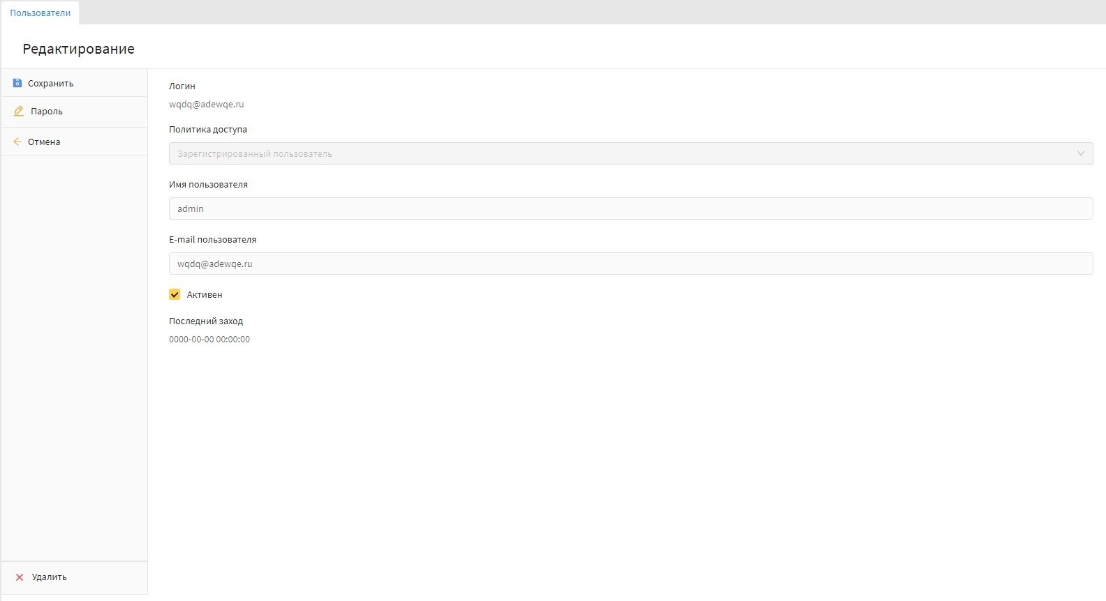Uncheck the Активен checkbox
Screen dimensions: 1106x601
click(175, 294)
